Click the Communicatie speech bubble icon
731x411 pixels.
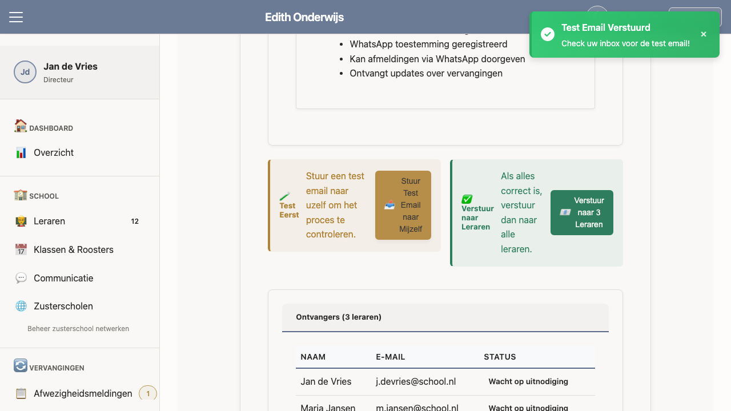pos(21,278)
